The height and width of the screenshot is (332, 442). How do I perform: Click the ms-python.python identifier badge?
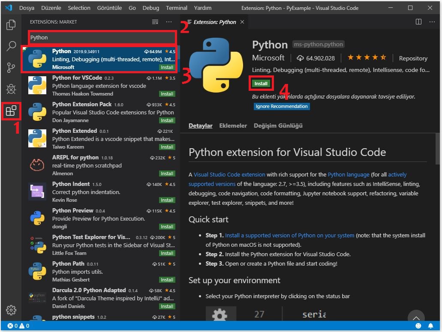[318, 44]
